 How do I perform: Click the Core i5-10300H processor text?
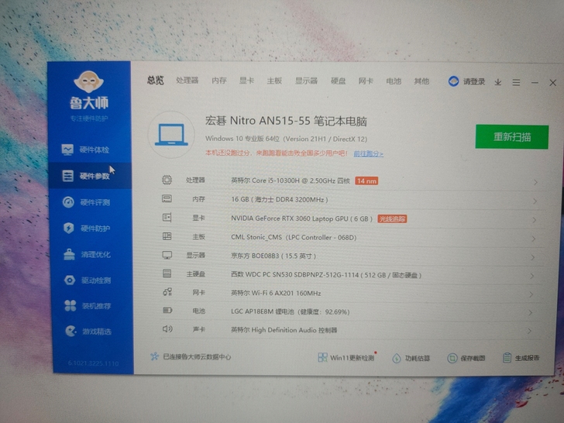(291, 181)
